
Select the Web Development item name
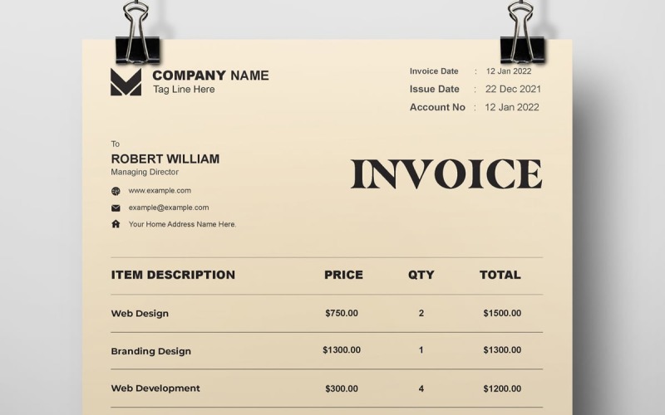point(155,388)
